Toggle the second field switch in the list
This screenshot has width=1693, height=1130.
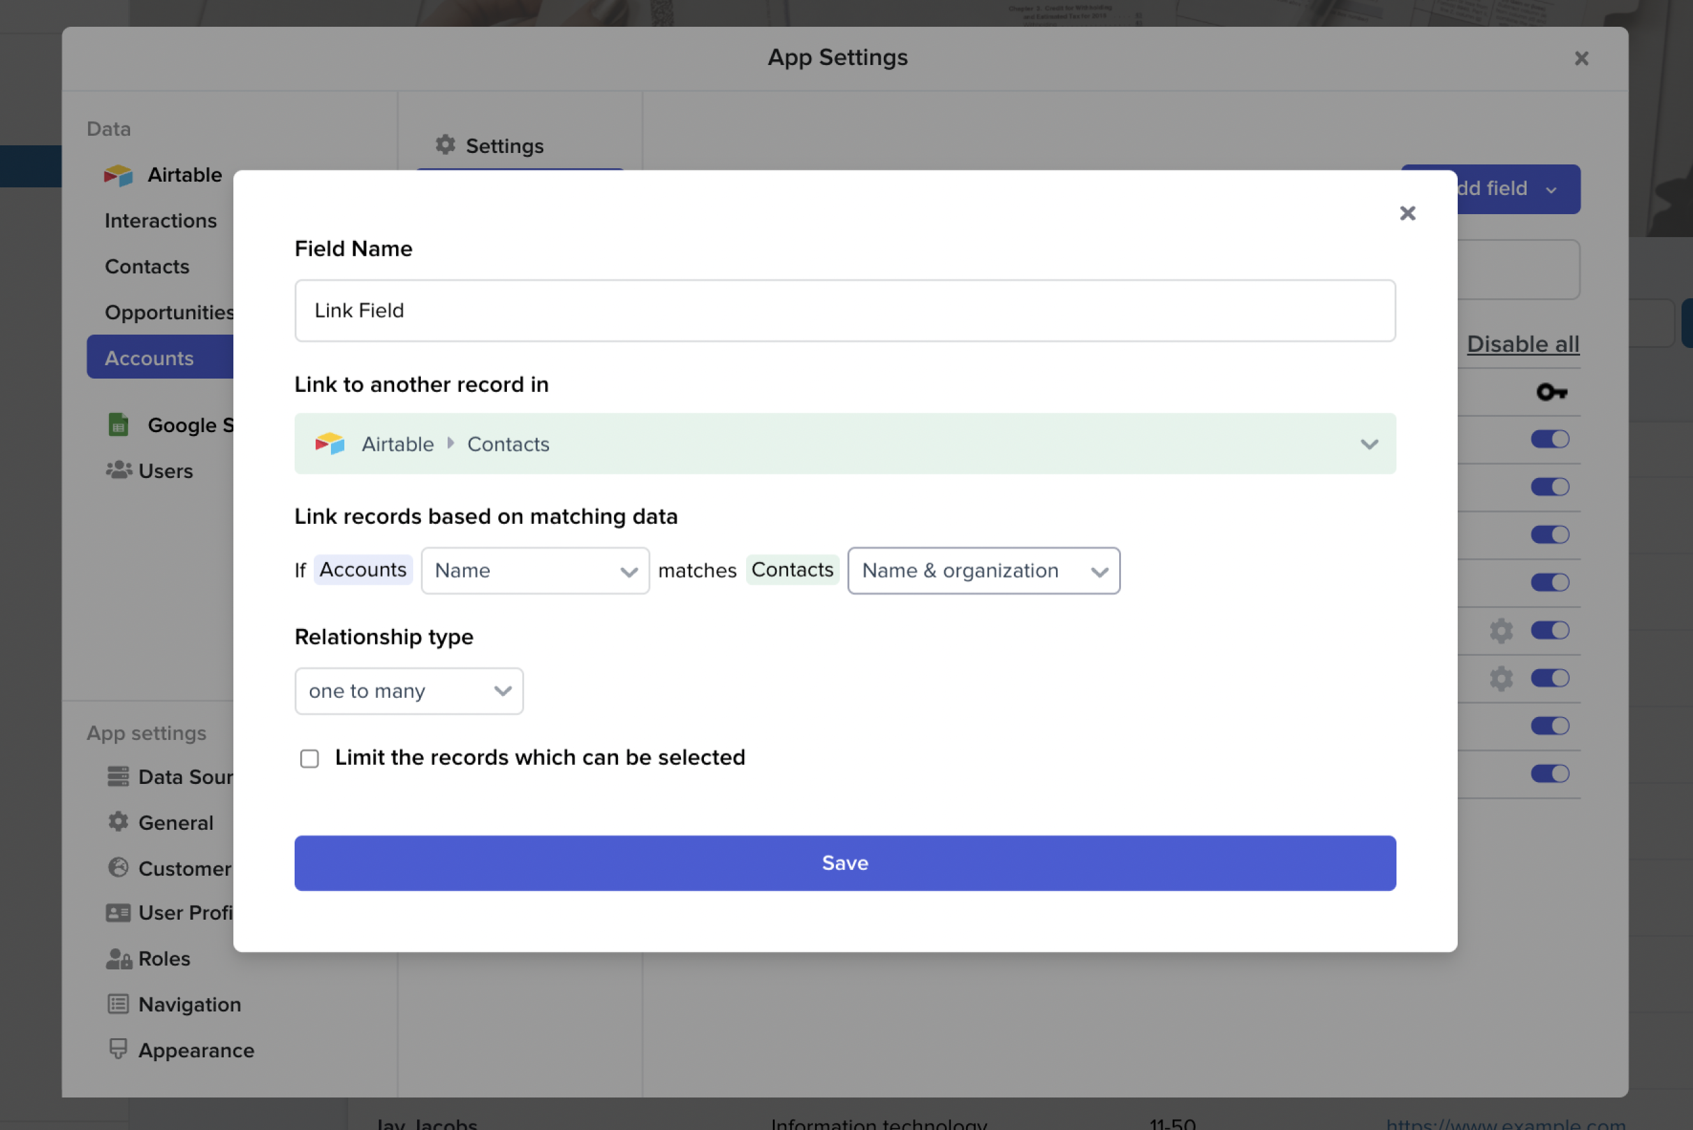[x=1550, y=487]
